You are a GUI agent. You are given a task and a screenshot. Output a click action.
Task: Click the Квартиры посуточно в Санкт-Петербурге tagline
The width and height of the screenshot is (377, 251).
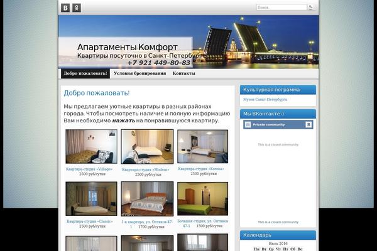tap(141, 56)
